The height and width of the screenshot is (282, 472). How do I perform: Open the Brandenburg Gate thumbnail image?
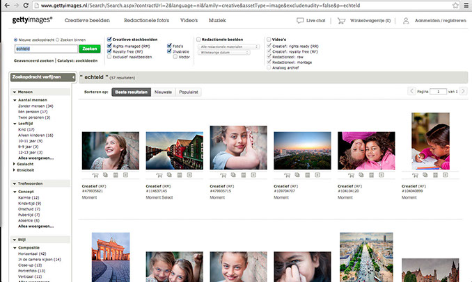(111, 257)
